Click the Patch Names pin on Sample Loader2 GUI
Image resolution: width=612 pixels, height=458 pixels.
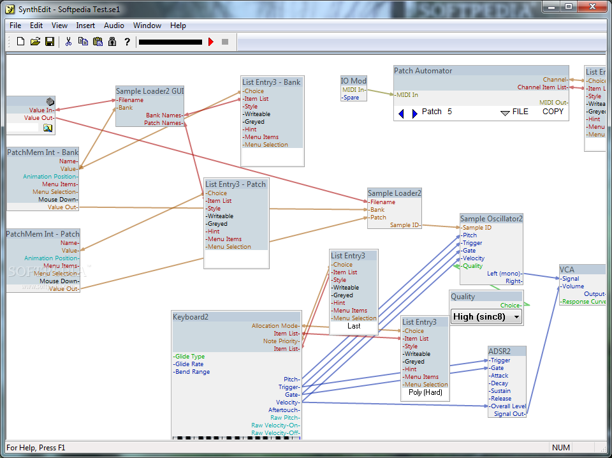164,123
